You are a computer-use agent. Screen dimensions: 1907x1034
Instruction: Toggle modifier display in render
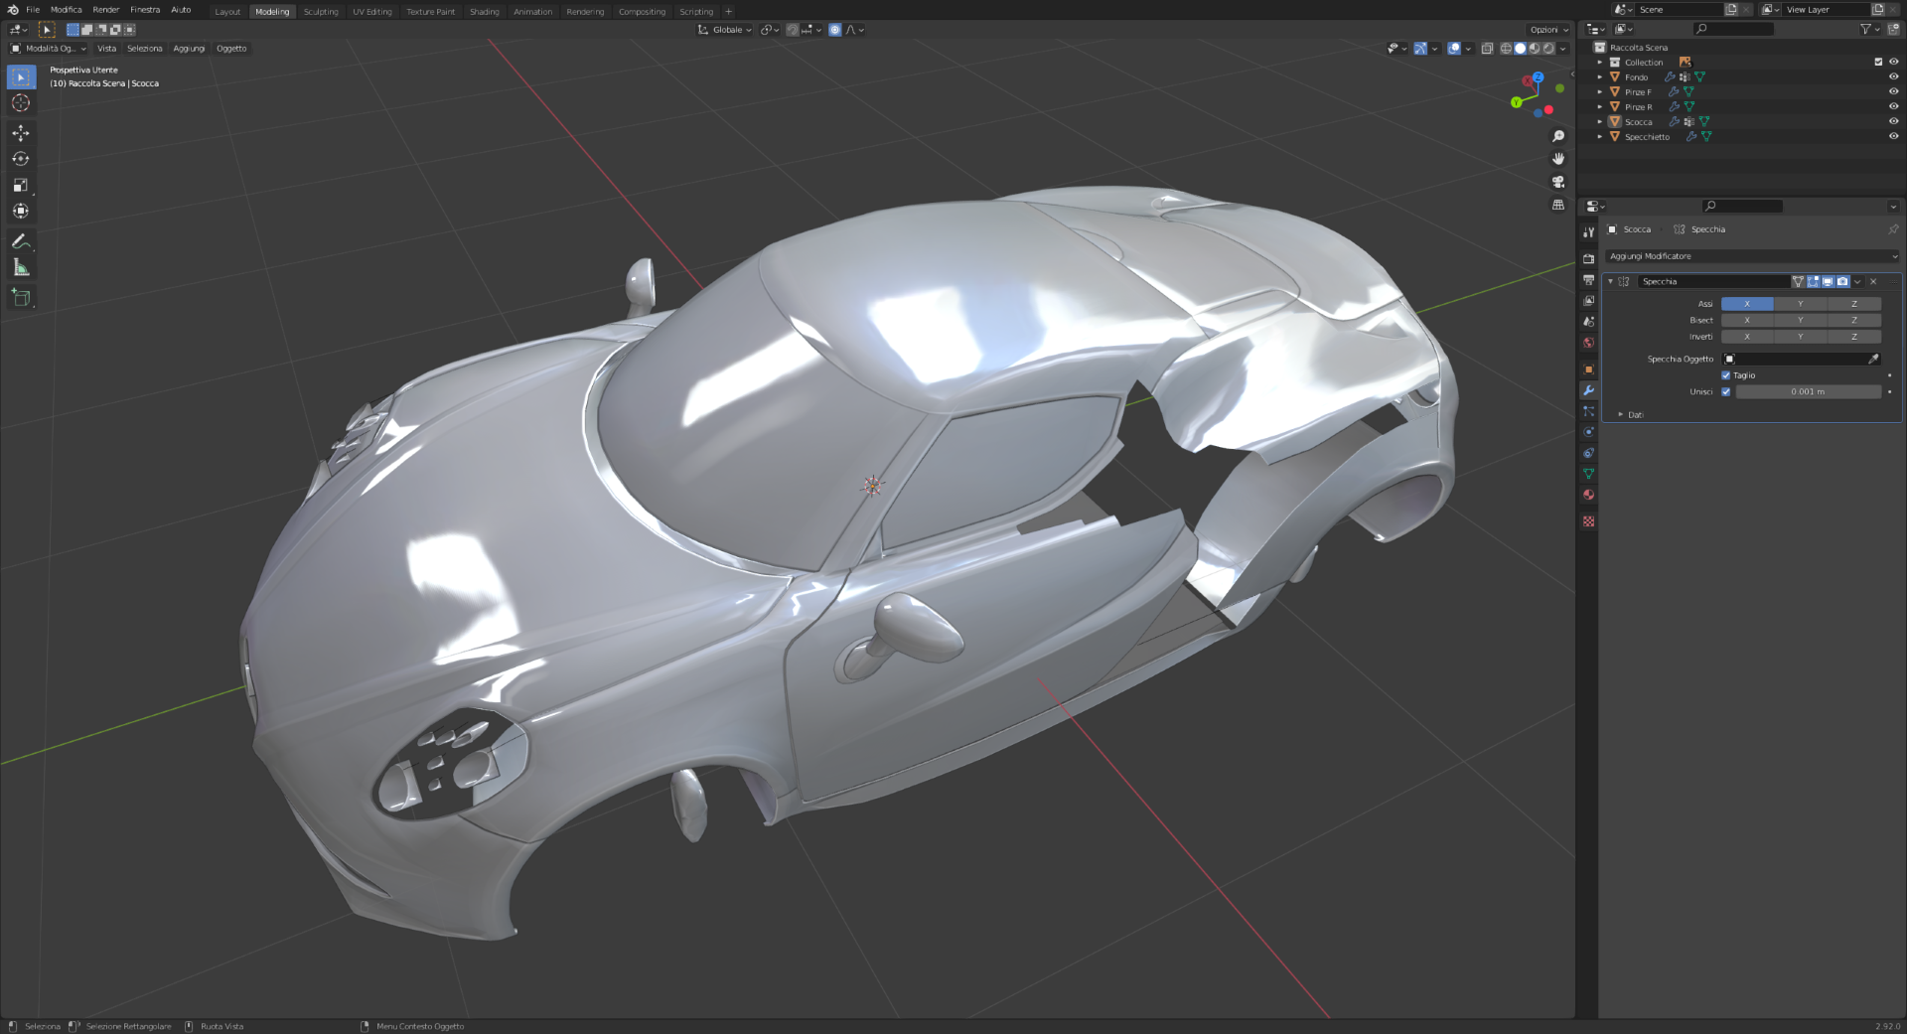(x=1842, y=282)
